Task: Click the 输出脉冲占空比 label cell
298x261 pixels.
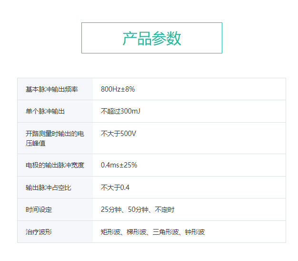Action: tap(48, 188)
